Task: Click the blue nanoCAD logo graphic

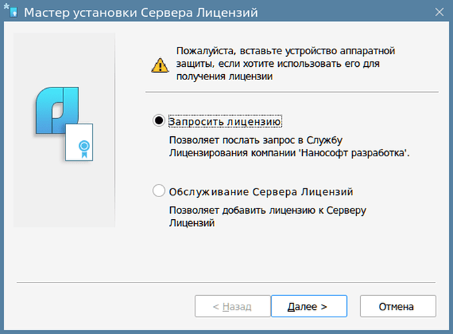Action: pyautogui.click(x=57, y=110)
